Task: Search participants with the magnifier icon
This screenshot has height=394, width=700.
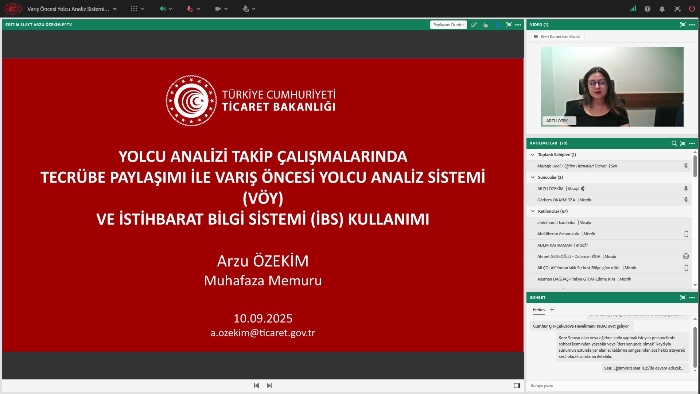Action: pyautogui.click(x=674, y=143)
